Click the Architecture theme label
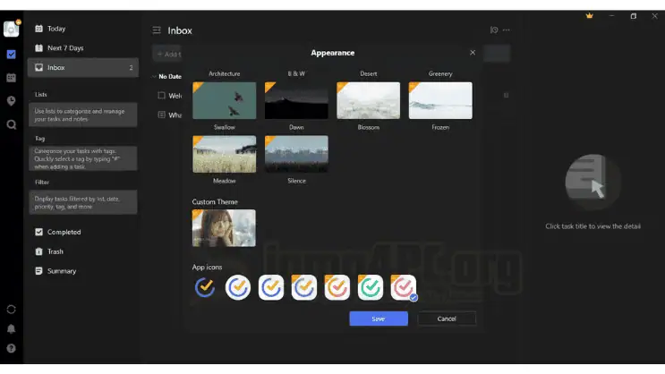Screen dimensions: 665x374 (x=225, y=73)
